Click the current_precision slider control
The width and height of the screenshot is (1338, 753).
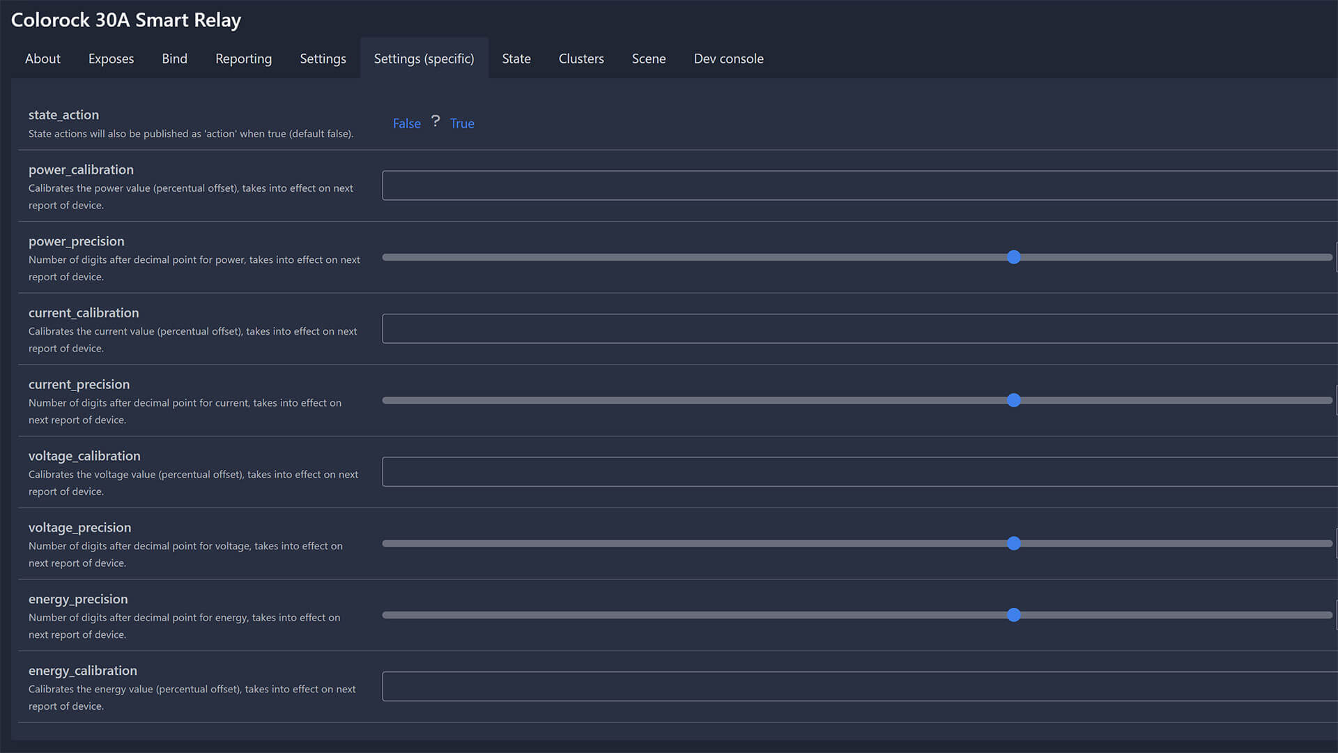pyautogui.click(x=1015, y=400)
